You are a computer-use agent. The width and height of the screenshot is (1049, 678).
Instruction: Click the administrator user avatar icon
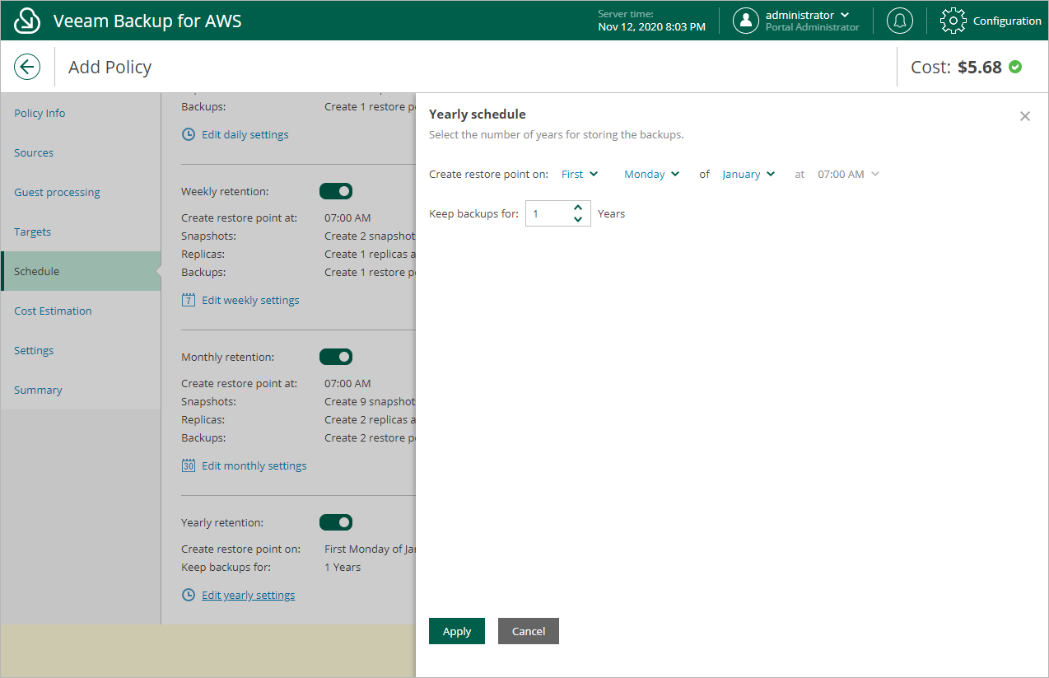pos(746,21)
